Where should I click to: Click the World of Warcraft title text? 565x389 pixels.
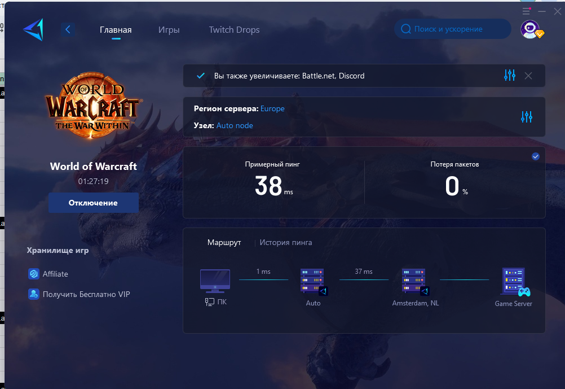click(94, 167)
